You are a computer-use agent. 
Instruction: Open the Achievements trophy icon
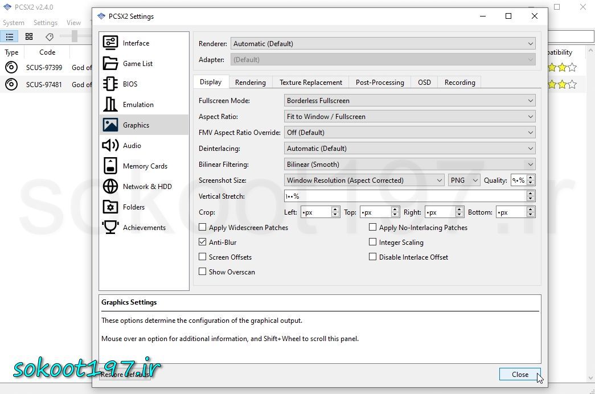pos(110,227)
